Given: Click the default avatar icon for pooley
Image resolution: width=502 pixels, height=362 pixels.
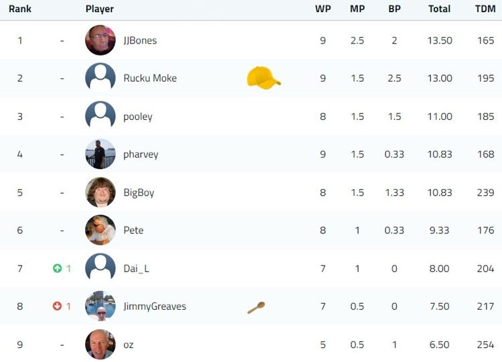Looking at the screenshot, I should (x=100, y=116).
